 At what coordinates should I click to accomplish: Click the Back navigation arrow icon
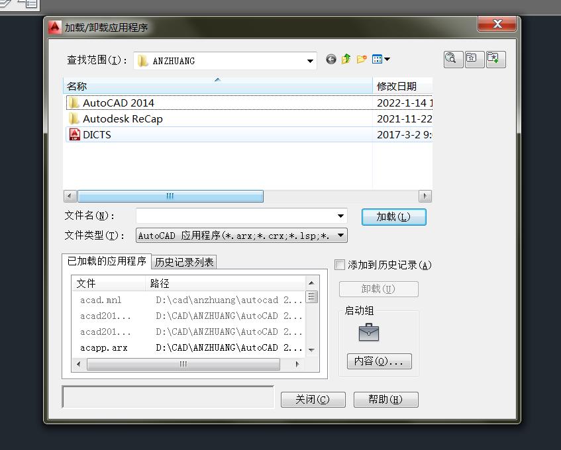(x=331, y=59)
